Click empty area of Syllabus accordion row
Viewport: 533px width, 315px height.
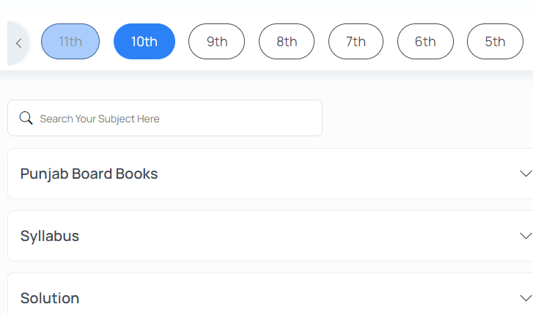click(x=299, y=236)
